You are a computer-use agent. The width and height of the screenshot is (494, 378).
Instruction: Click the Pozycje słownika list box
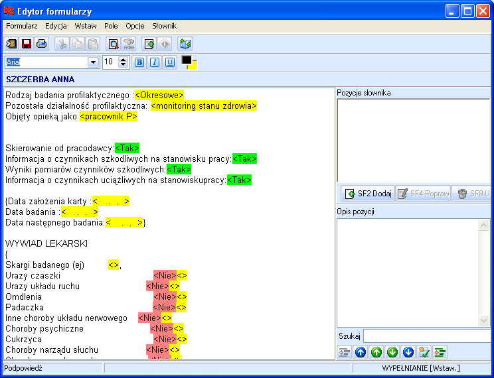414,141
